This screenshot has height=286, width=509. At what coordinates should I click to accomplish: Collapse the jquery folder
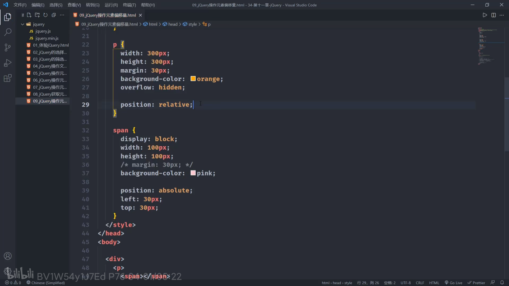click(23, 24)
